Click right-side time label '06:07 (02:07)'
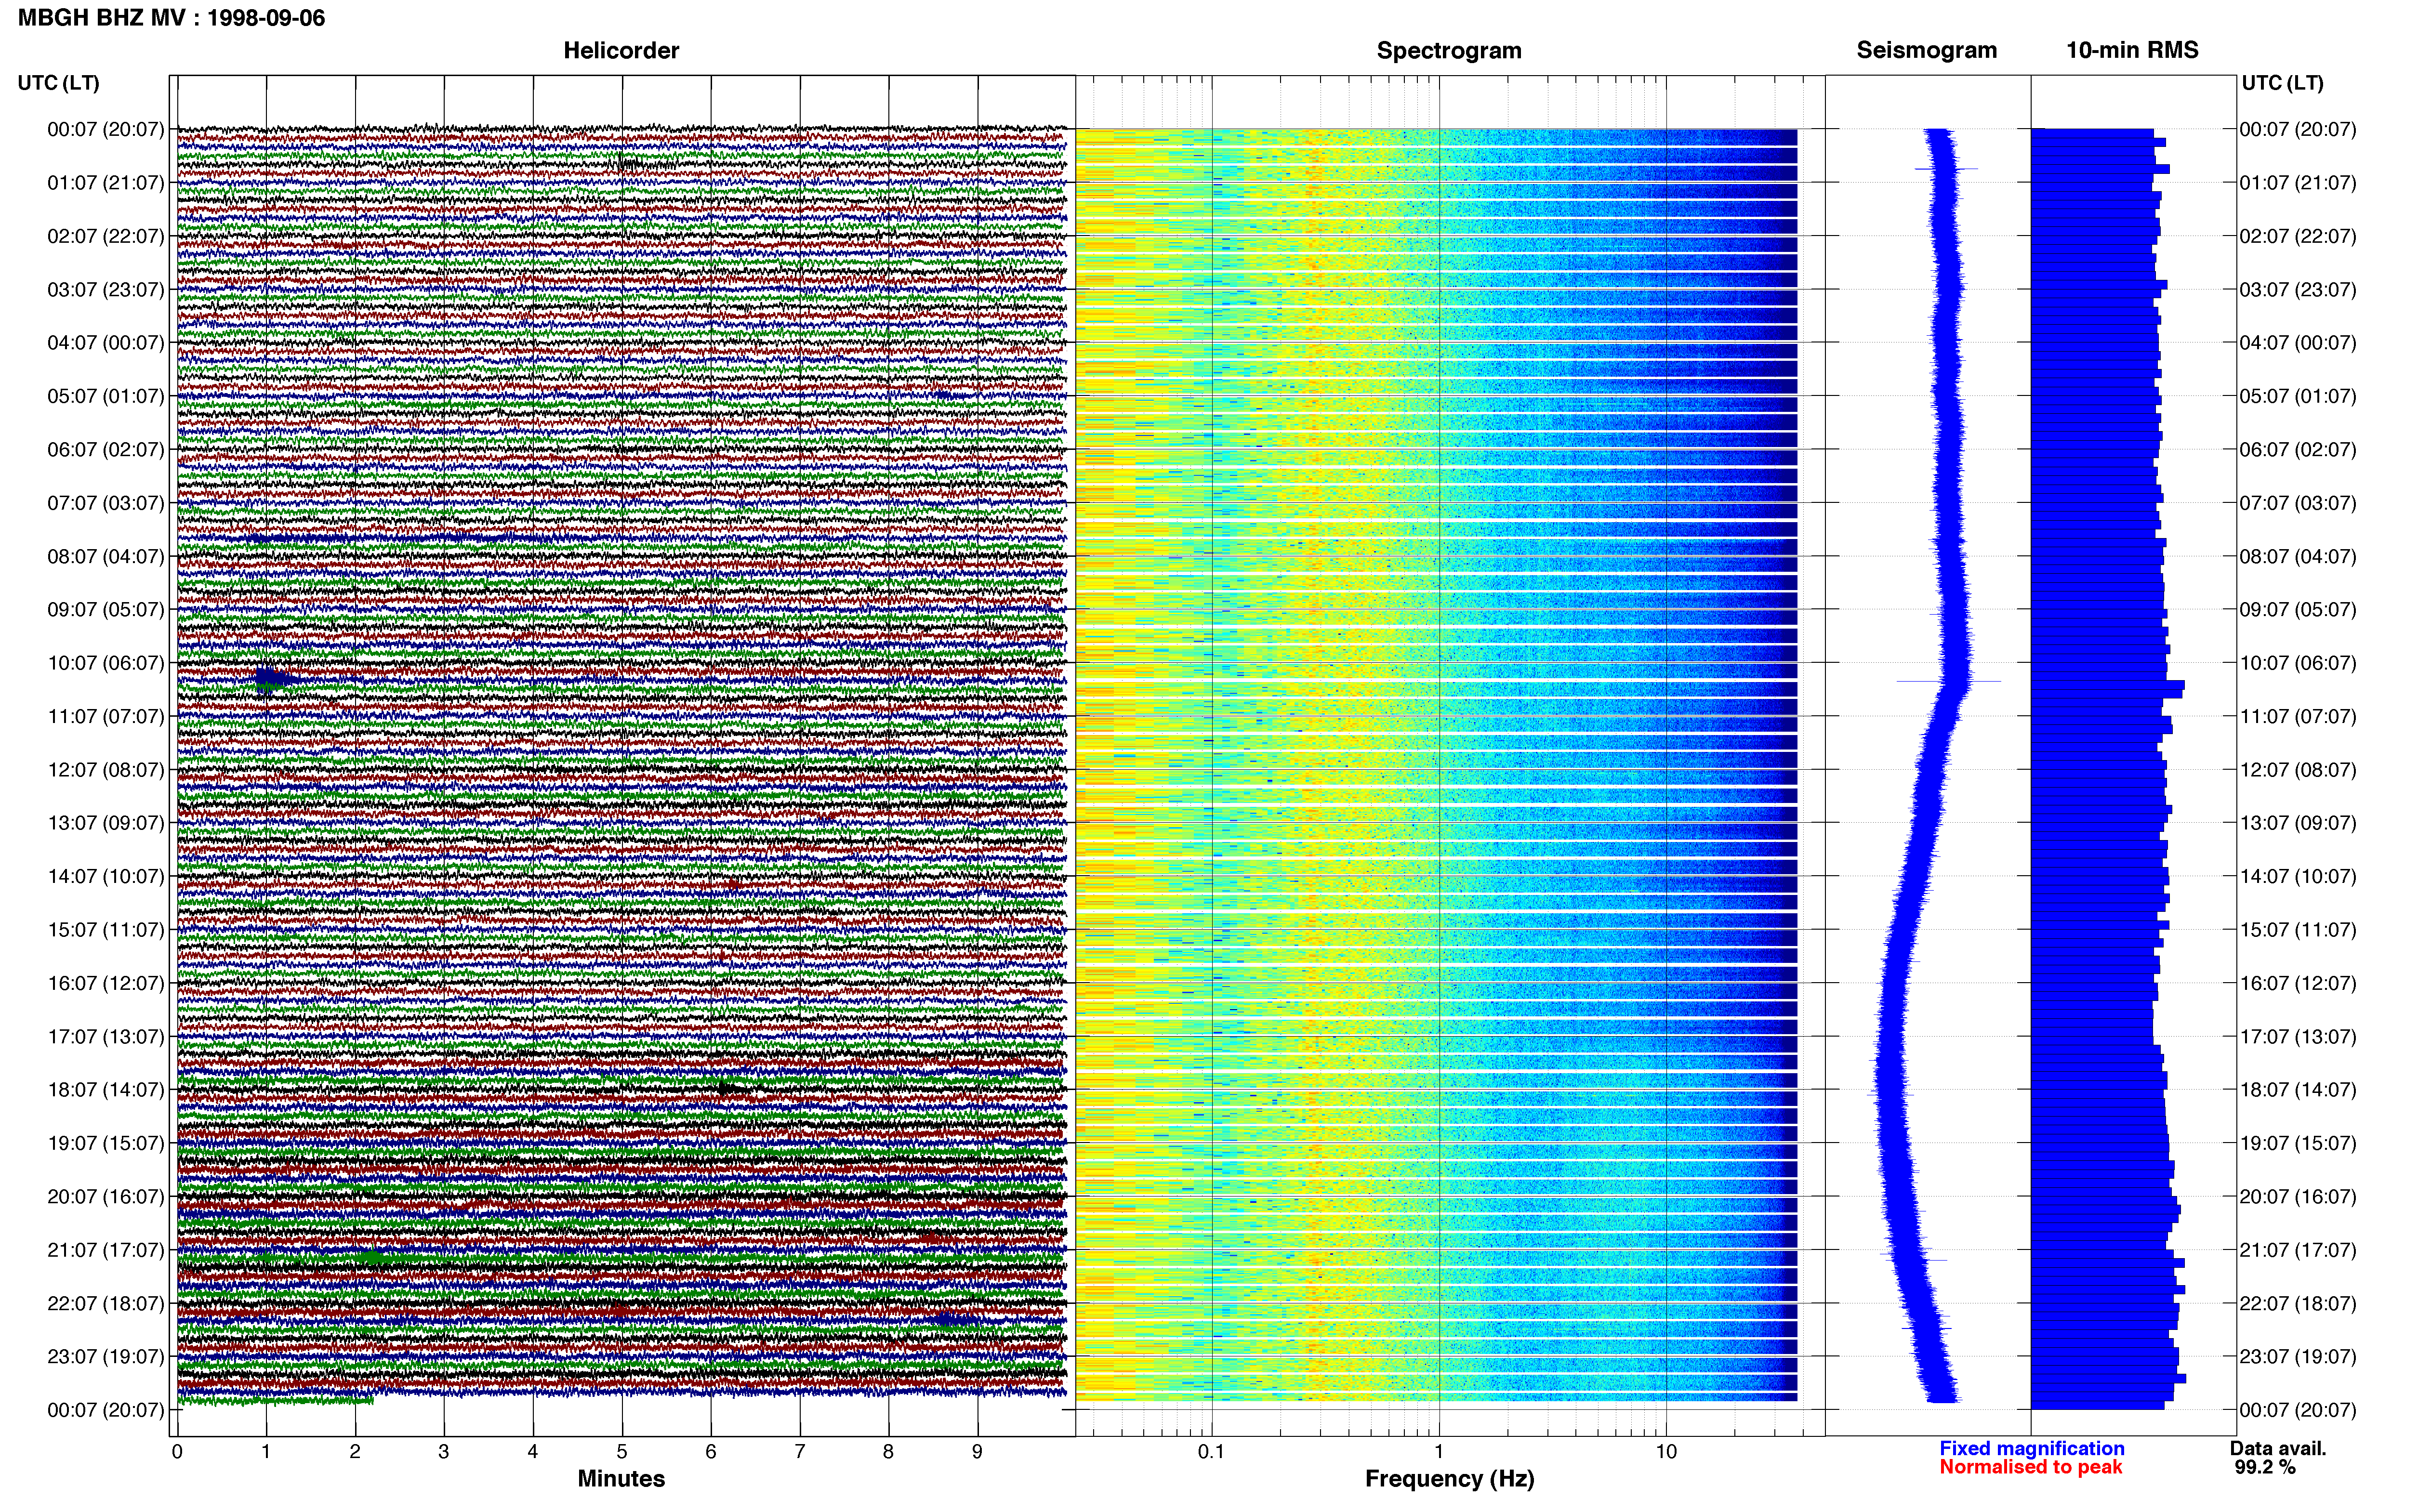Viewport: 2418px width, 1512px height. point(2297,450)
